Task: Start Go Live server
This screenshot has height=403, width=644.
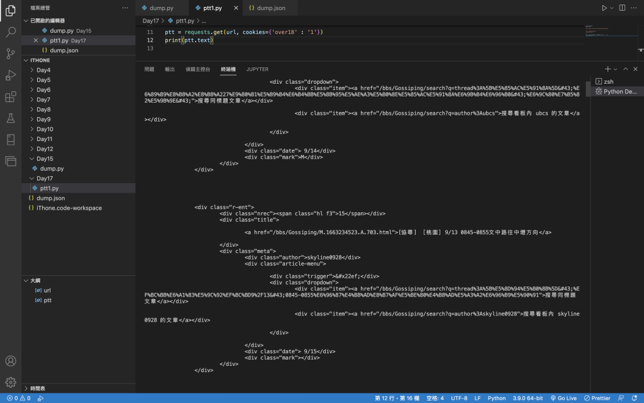Action: point(563,398)
